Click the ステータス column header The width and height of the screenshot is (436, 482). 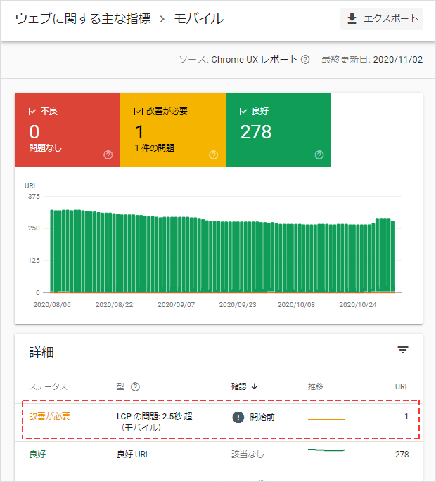coord(49,386)
